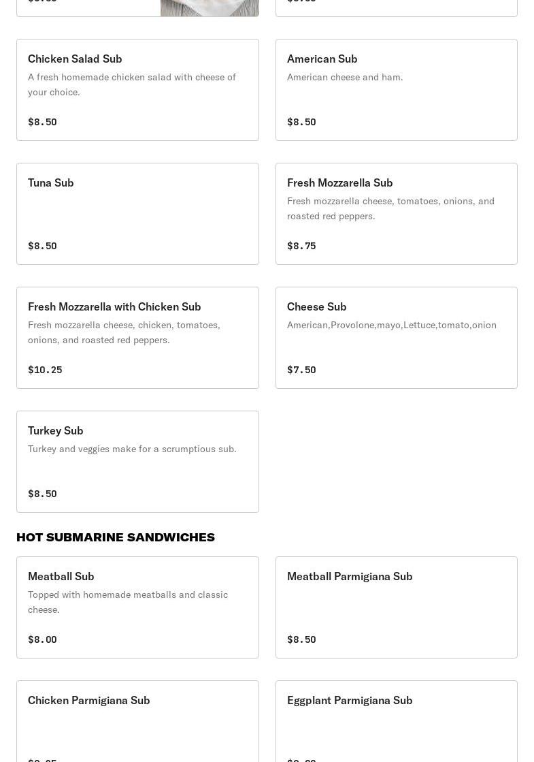Open the Fresh Mozzarella Sub title
The width and height of the screenshot is (534, 762).
click(339, 182)
